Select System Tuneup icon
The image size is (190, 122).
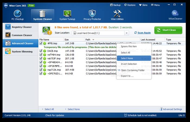pos(67,14)
